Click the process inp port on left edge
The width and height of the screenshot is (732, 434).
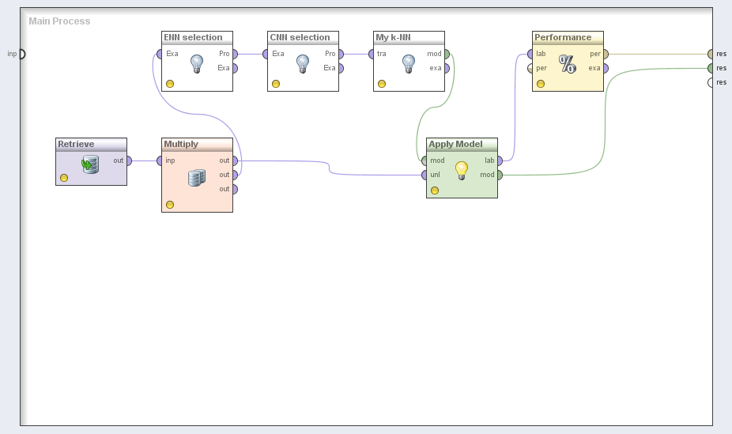click(21, 54)
